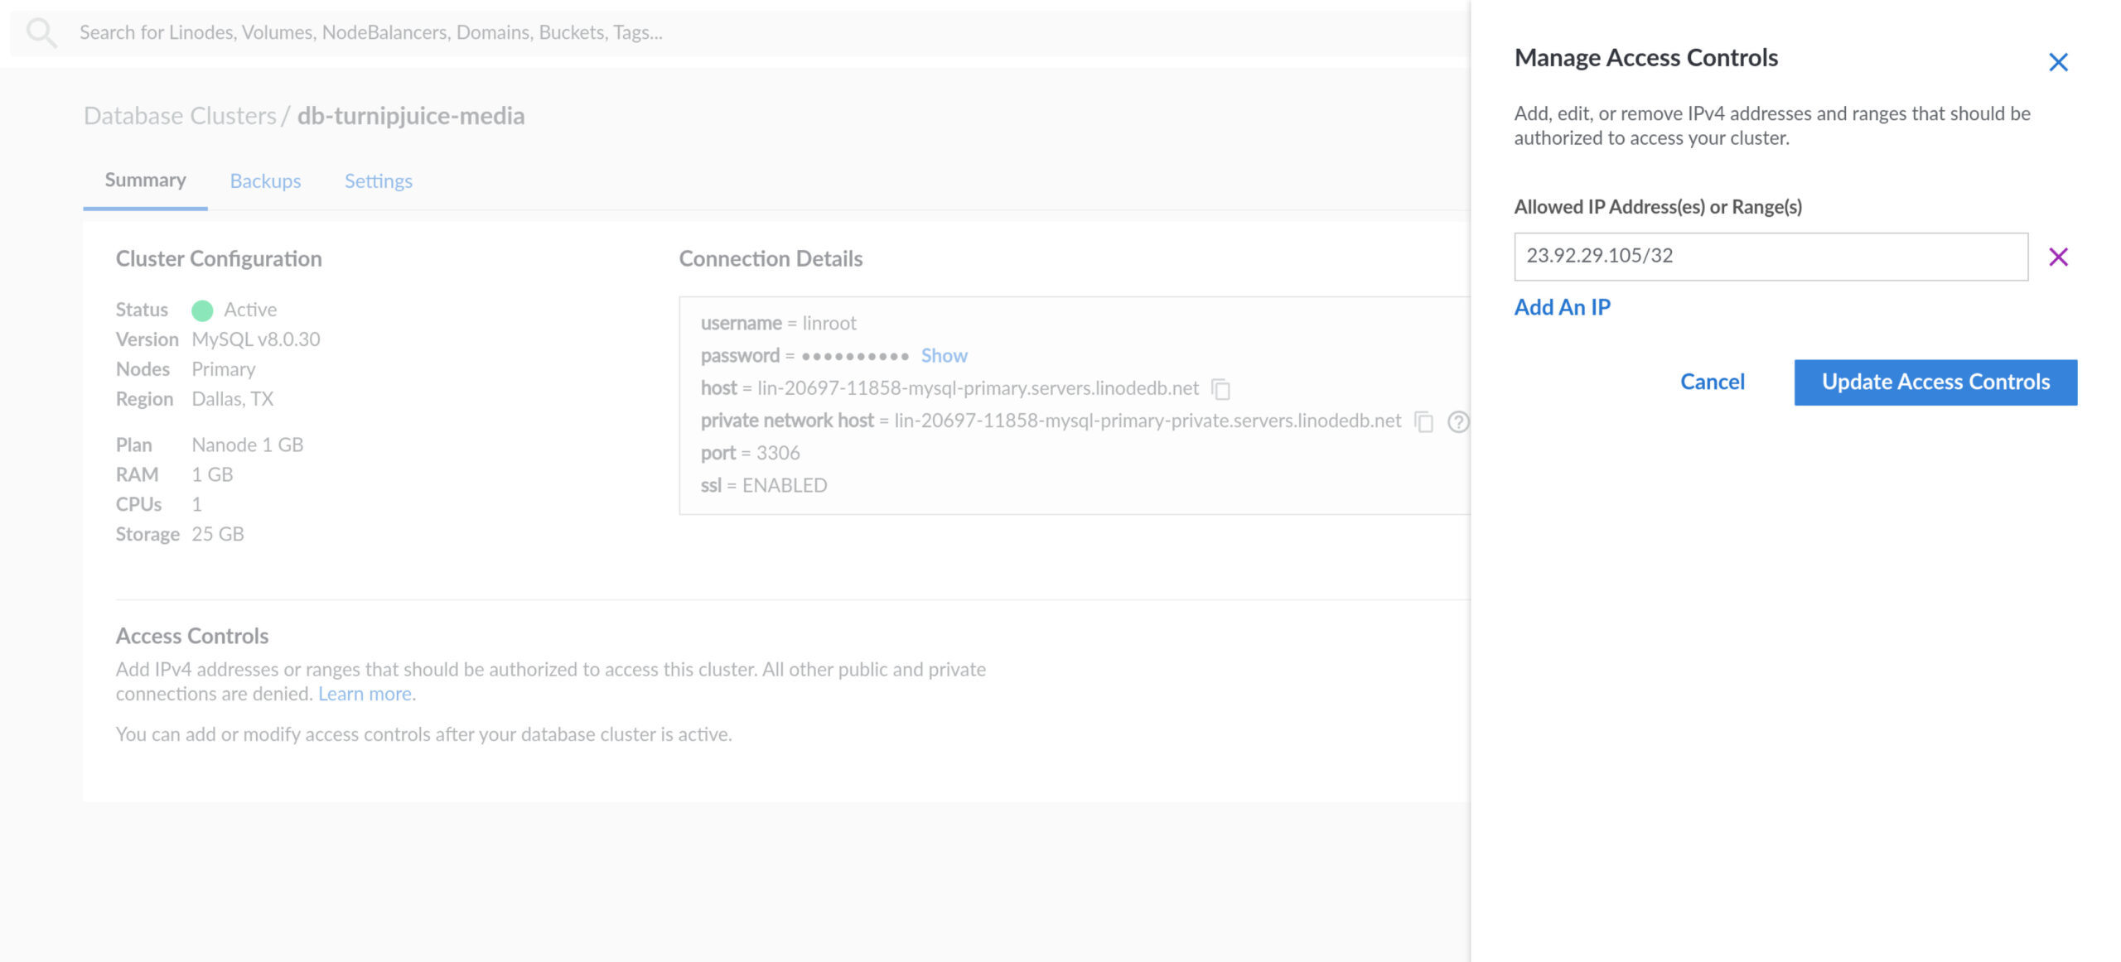Click the Dallas, TX region value
Image resolution: width=2121 pixels, height=962 pixels.
coord(232,399)
